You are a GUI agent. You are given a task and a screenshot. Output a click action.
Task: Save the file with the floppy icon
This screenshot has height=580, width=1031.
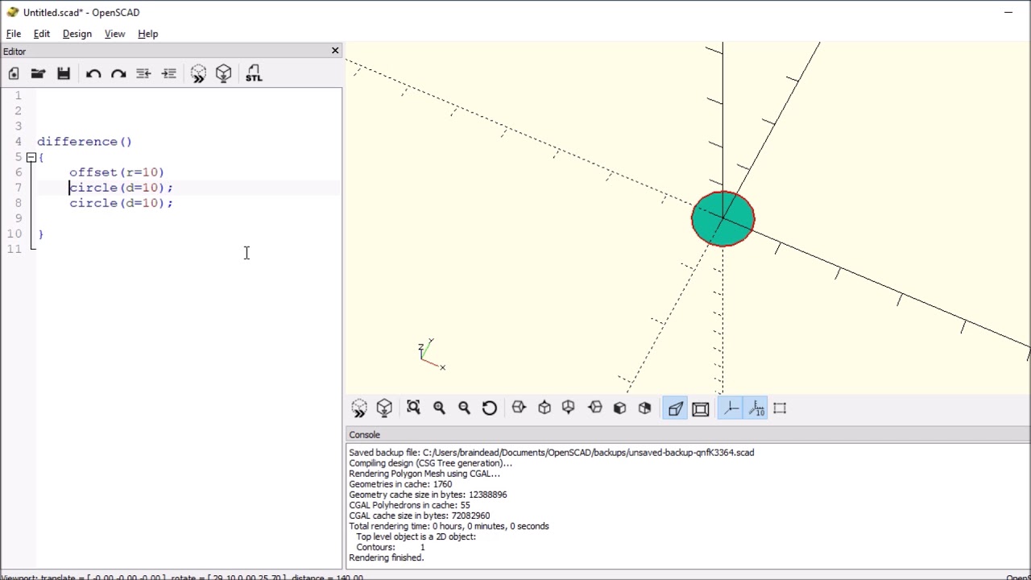coord(64,73)
